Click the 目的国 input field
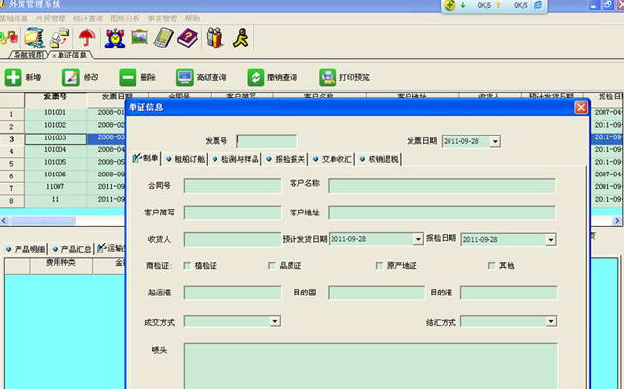The height and width of the screenshot is (389, 624). pyautogui.click(x=376, y=292)
